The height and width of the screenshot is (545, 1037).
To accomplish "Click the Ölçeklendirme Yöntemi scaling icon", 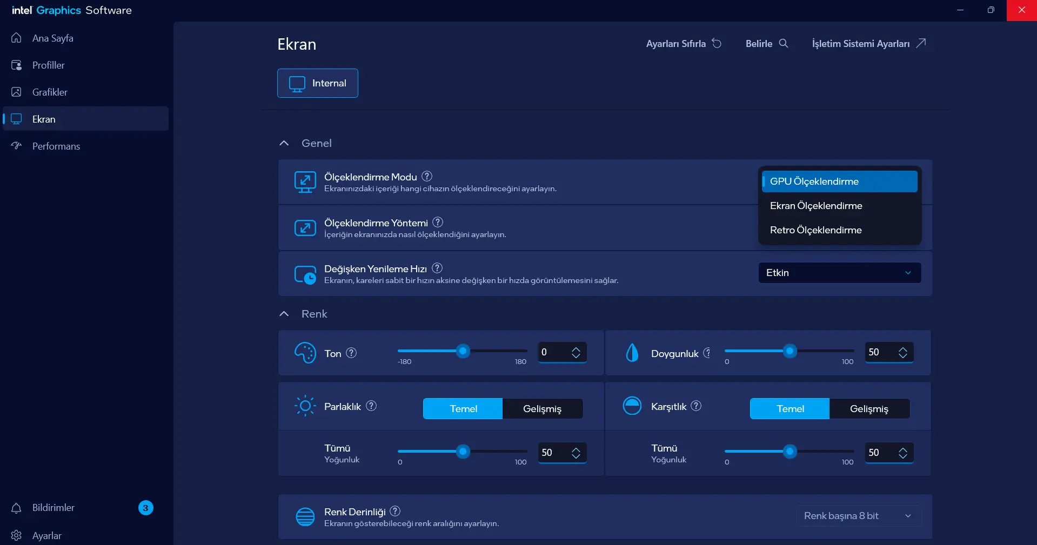I will coord(305,228).
